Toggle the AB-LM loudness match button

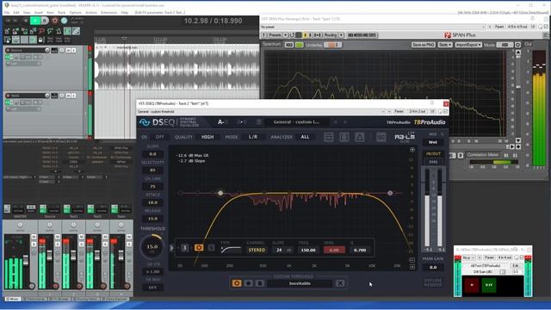point(405,137)
